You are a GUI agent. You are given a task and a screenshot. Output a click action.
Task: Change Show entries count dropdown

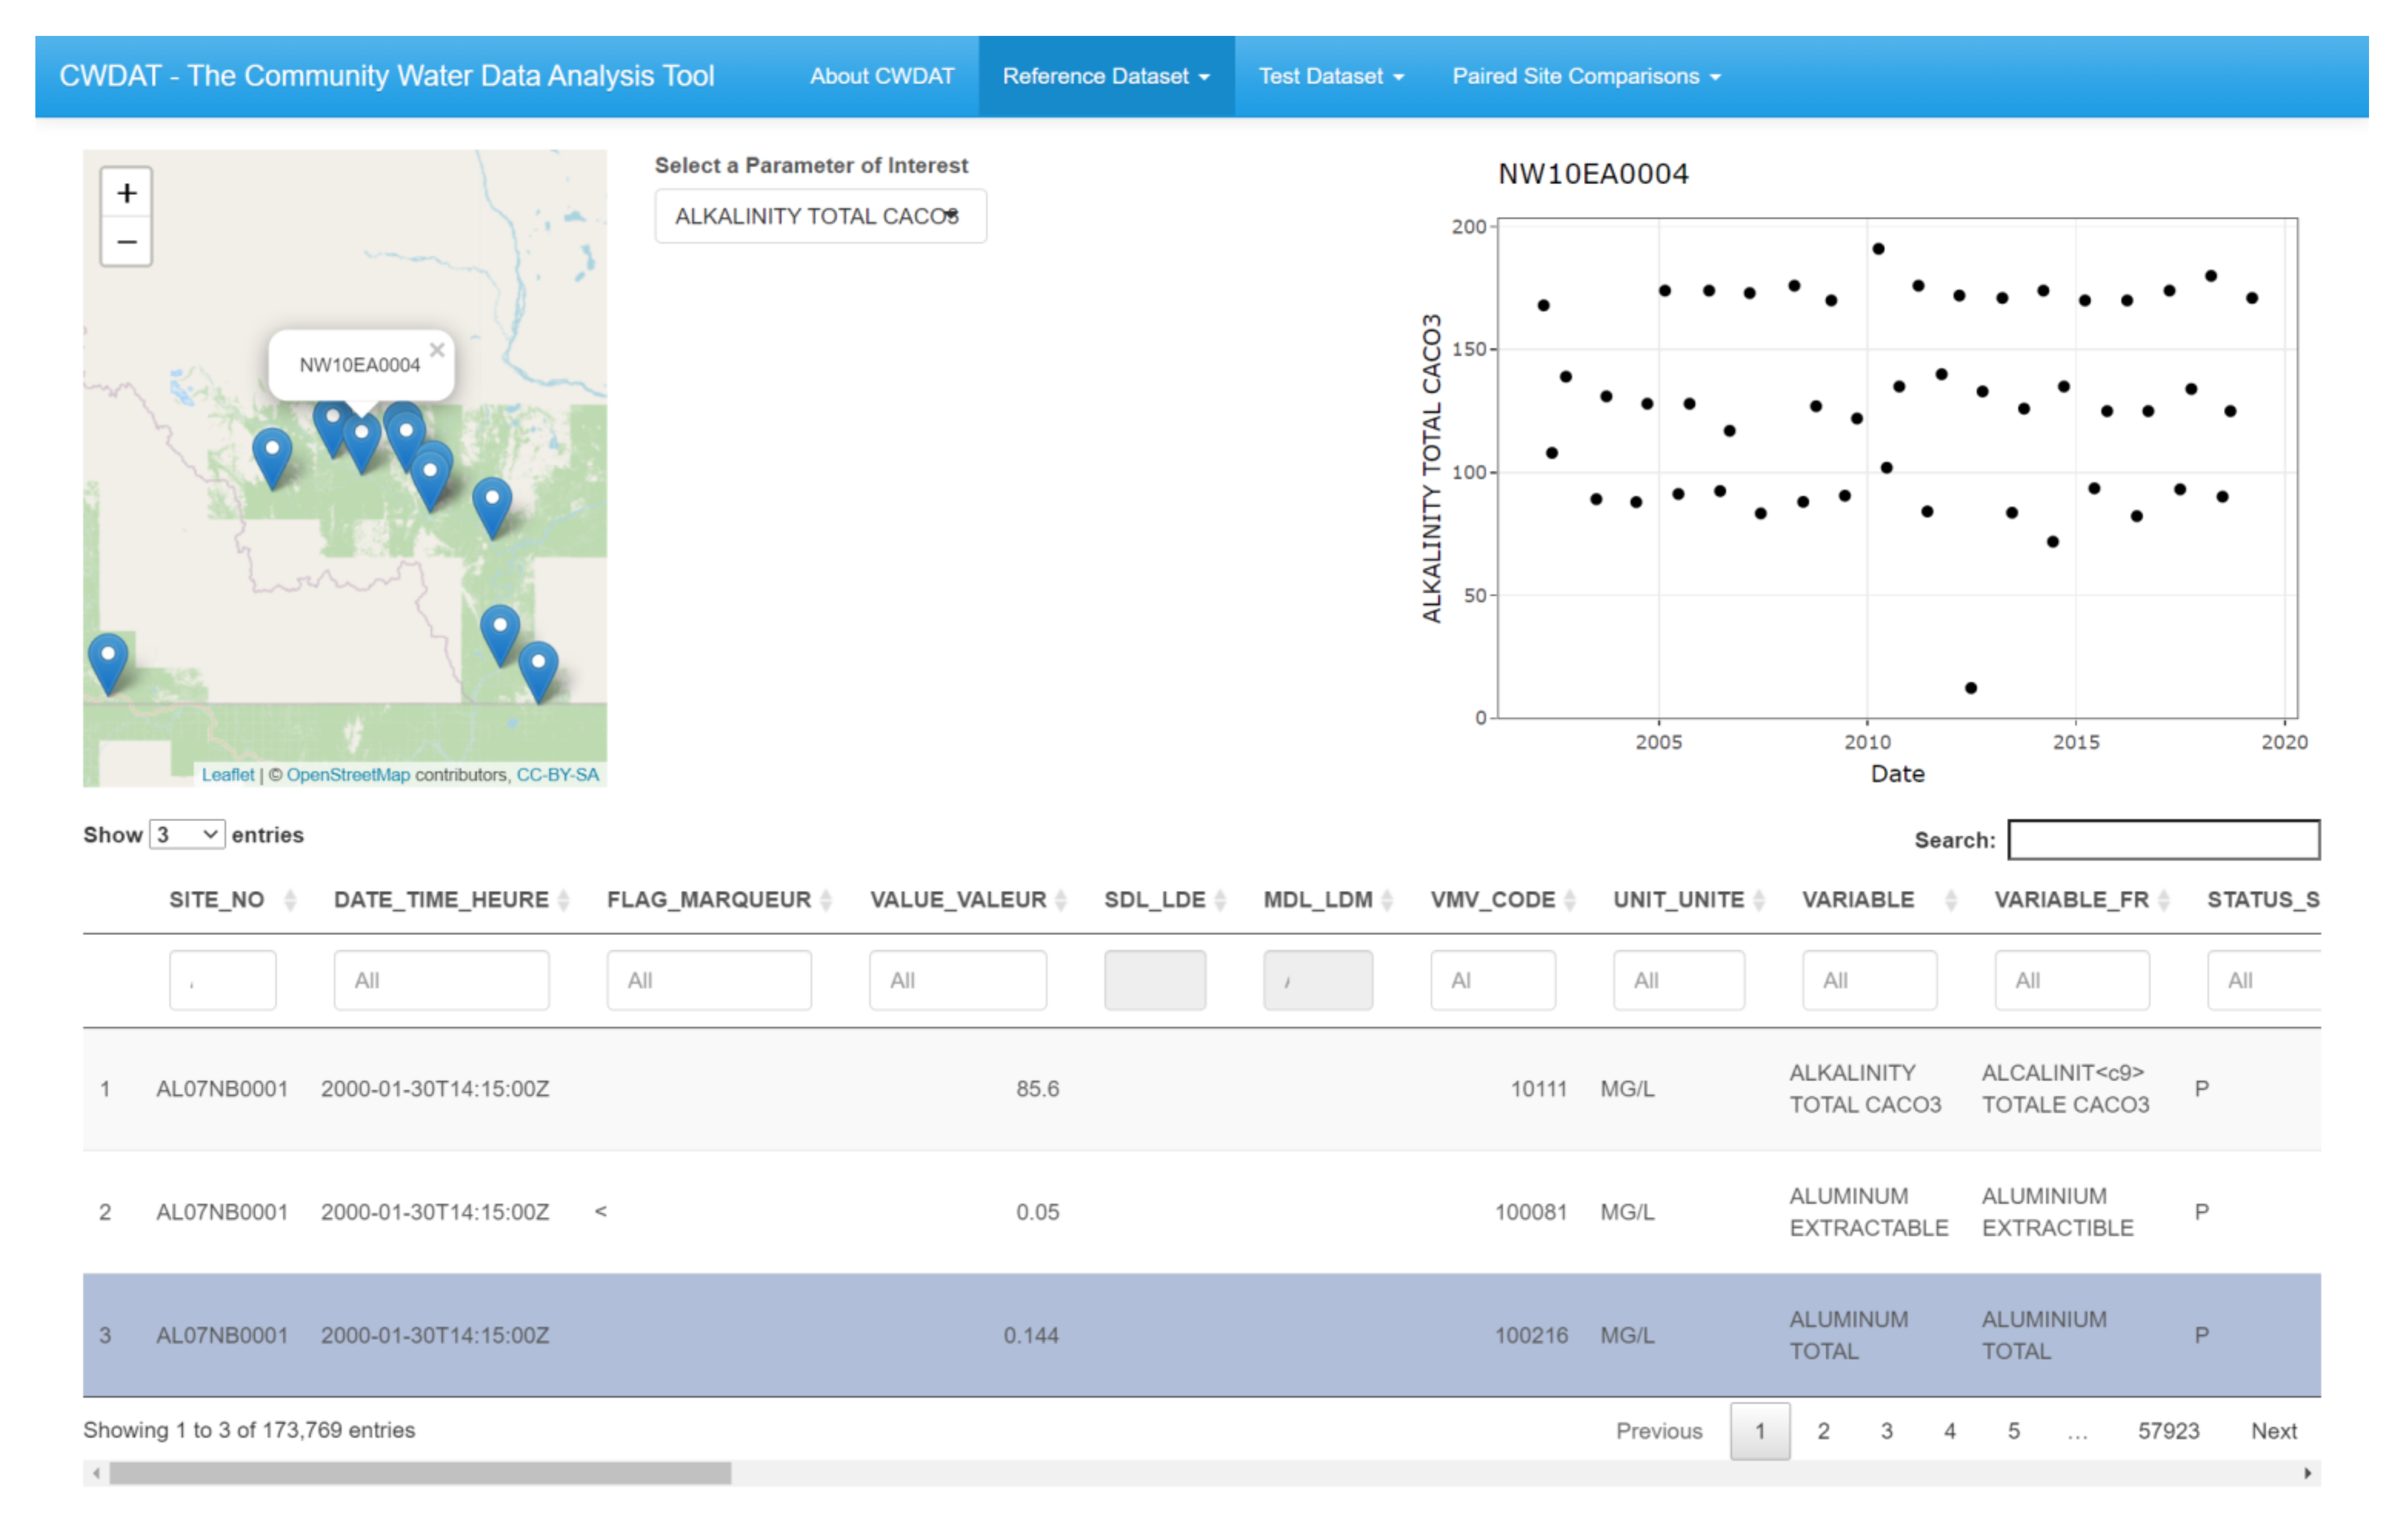coord(187,834)
